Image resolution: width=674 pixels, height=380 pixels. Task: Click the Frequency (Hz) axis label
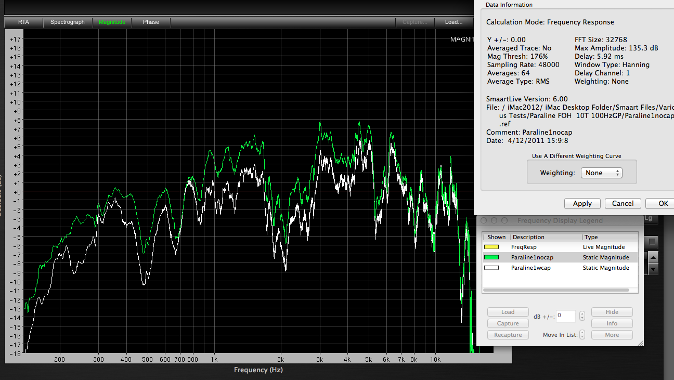[x=258, y=370]
